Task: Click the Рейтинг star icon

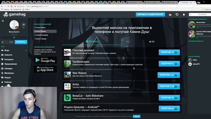Action: tap(2, 82)
